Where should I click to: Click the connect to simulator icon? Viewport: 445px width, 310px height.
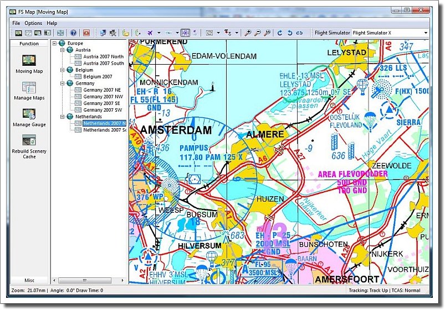point(103,33)
